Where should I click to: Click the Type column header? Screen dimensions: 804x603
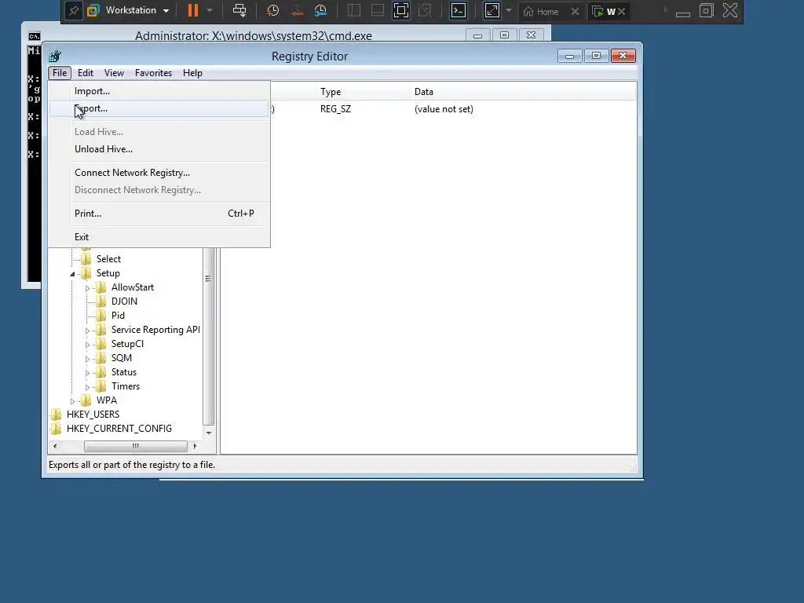[362, 92]
